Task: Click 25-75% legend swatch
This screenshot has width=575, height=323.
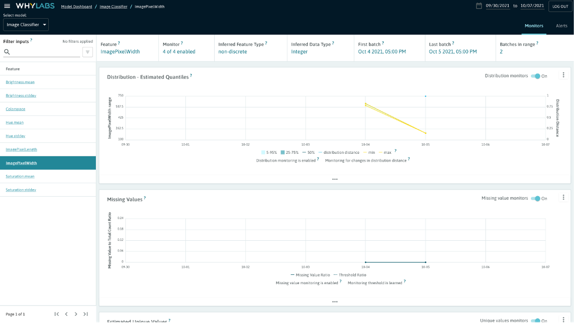Action: pyautogui.click(x=282, y=153)
